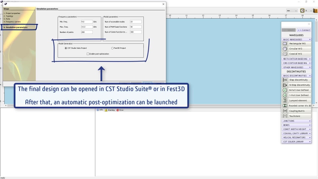The width and height of the screenshot is (318, 179).
Task: Select the Coupling Matrix element
Action: pos(296,111)
